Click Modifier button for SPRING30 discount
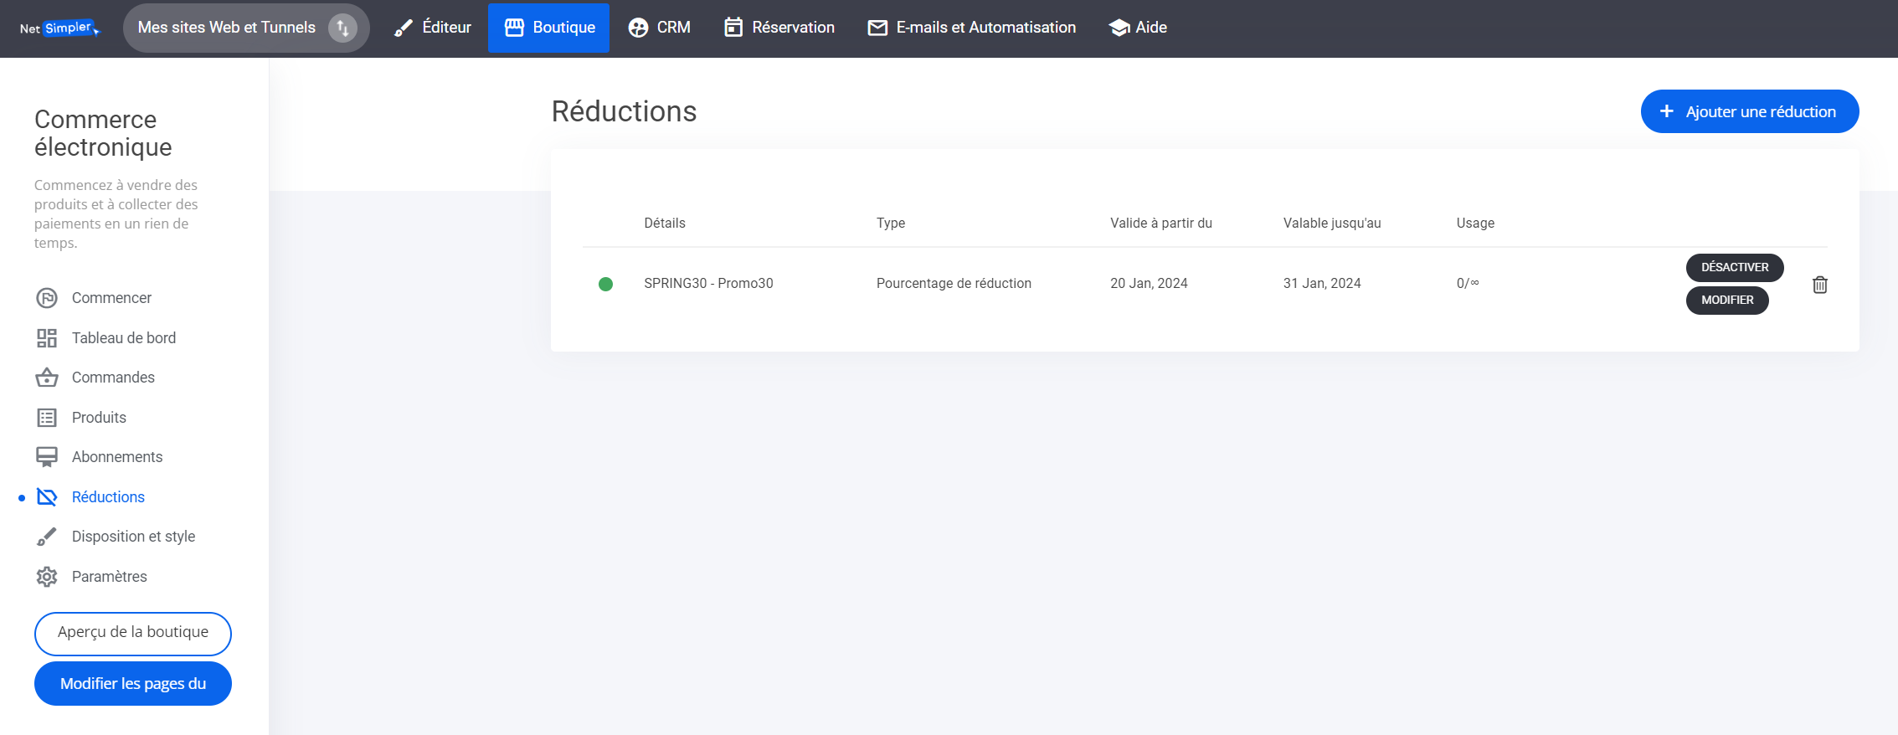 tap(1726, 300)
